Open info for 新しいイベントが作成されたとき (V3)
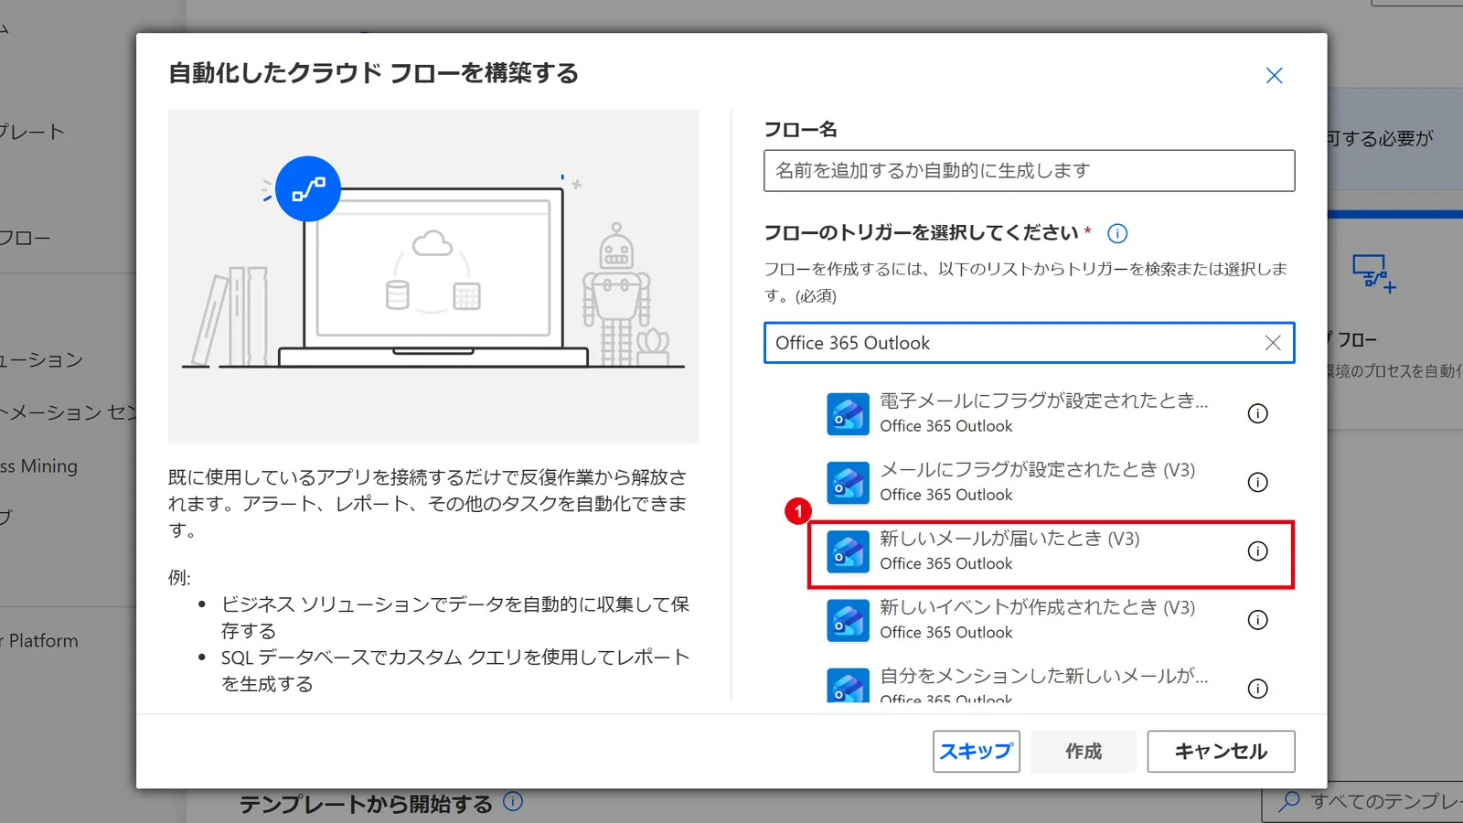 click(x=1258, y=620)
